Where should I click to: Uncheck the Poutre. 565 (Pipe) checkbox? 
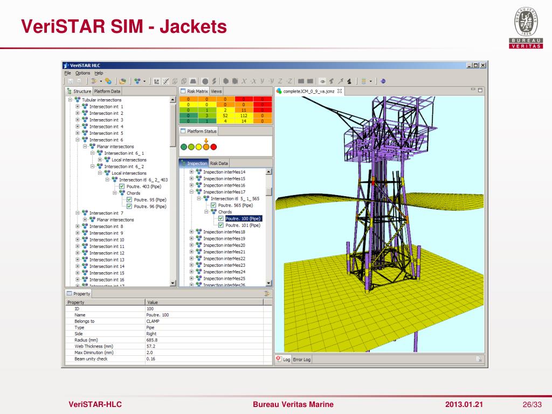(213, 205)
